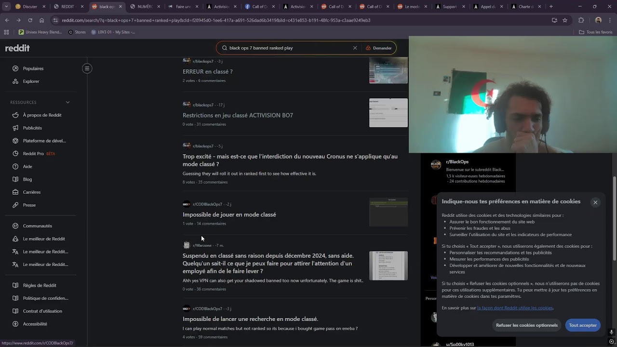
Task: Click the Plateforme de développement icon
Action: [x=15, y=141]
